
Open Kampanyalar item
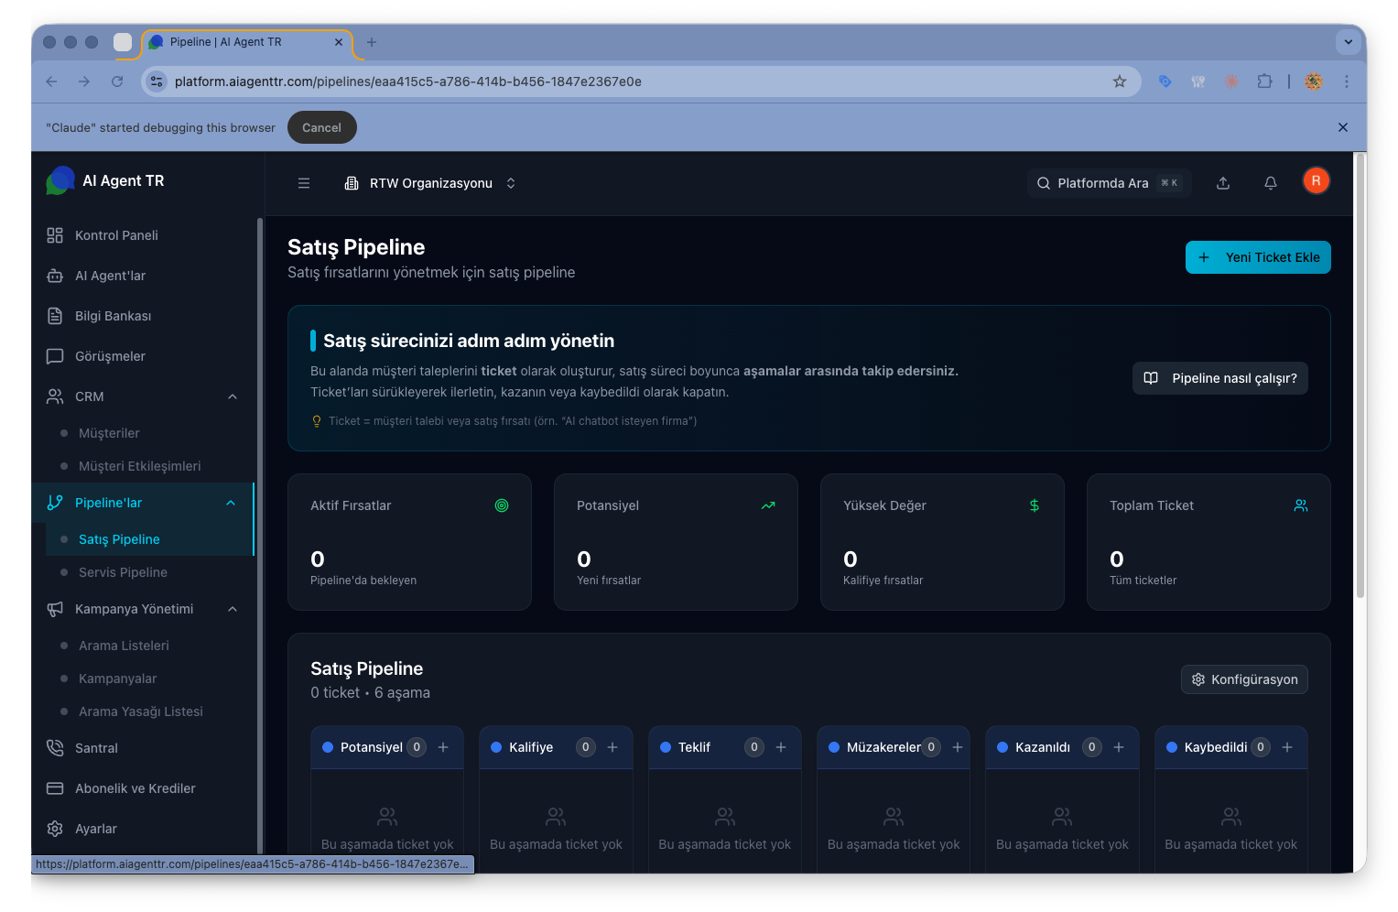[x=117, y=679]
